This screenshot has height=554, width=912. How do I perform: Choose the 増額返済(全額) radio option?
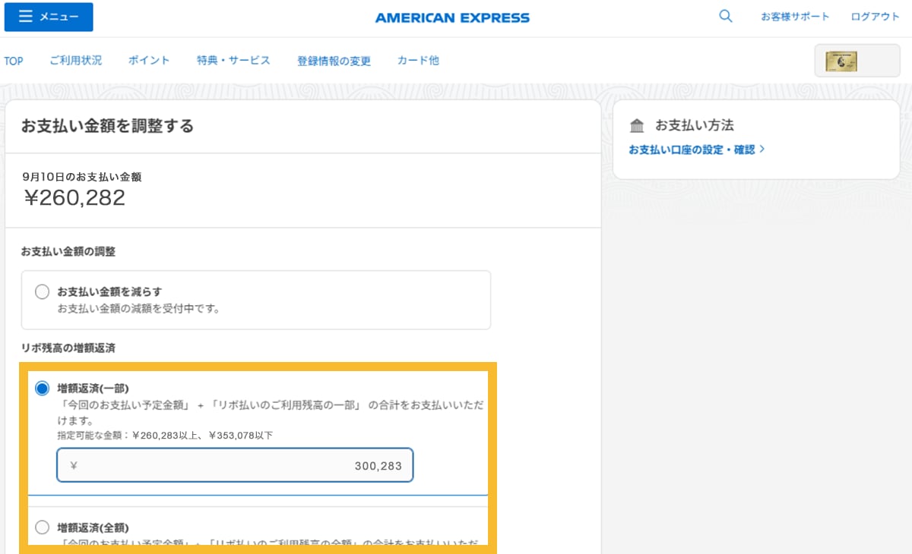tap(43, 527)
